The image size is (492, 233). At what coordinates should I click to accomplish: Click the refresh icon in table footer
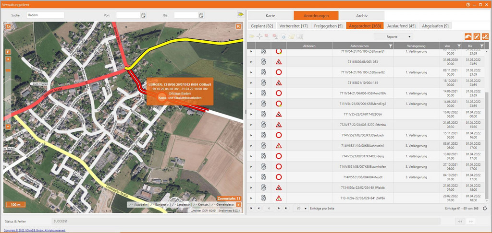(x=485, y=208)
